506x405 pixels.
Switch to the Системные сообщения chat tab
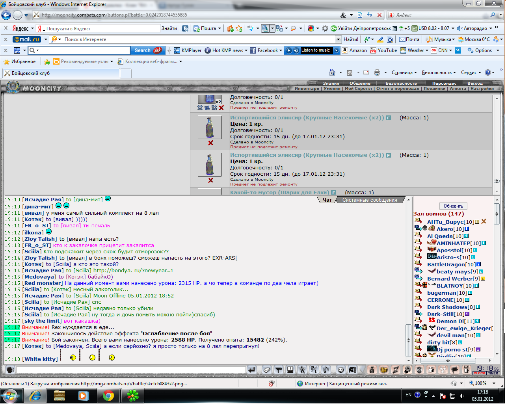[x=370, y=200]
